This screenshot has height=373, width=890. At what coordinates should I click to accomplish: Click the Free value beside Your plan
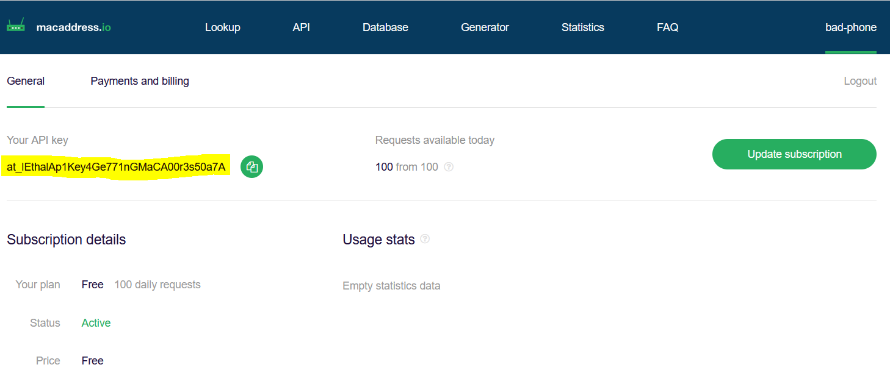[93, 285]
